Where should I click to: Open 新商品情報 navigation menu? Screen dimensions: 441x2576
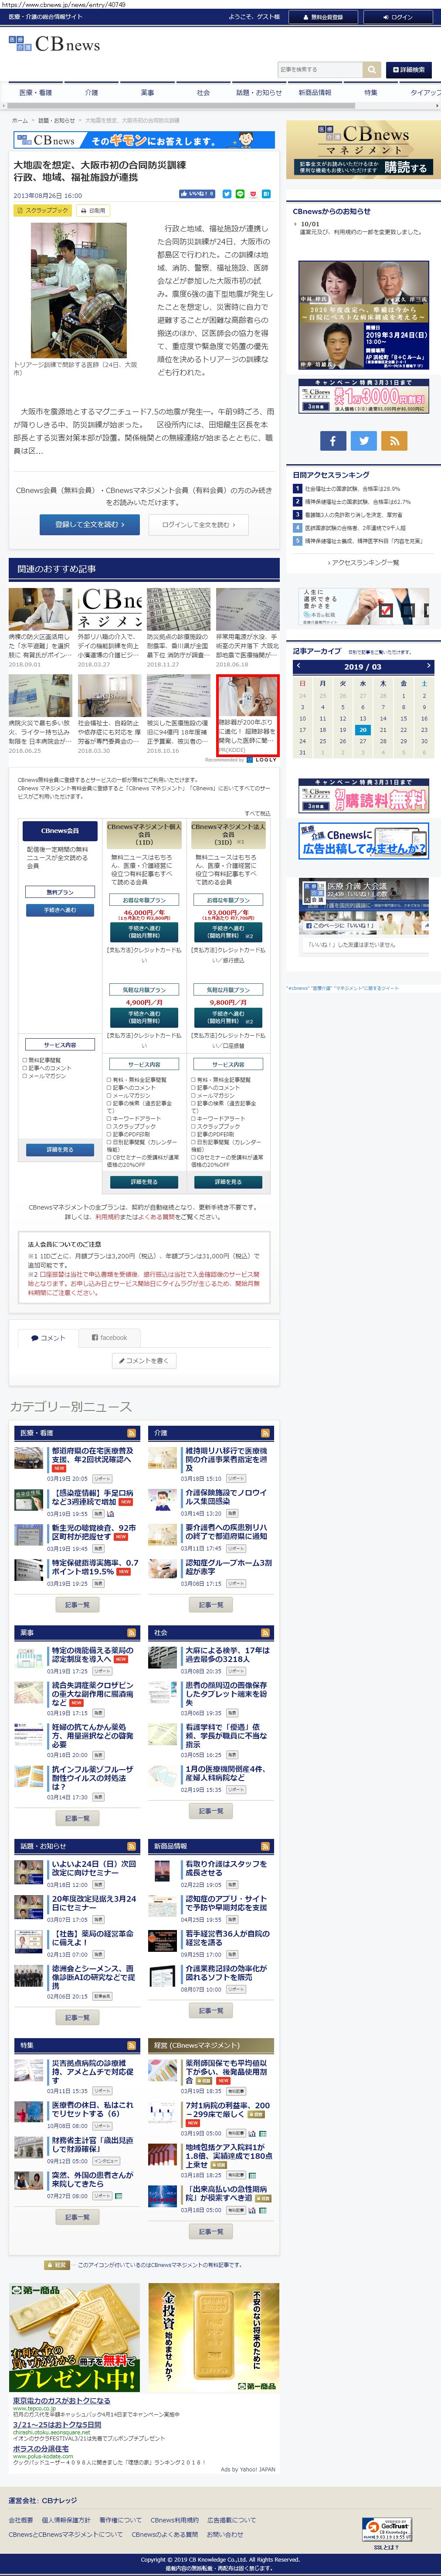(315, 92)
